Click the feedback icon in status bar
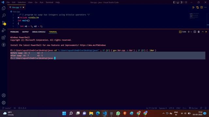The image size is (209, 117). click(201, 108)
